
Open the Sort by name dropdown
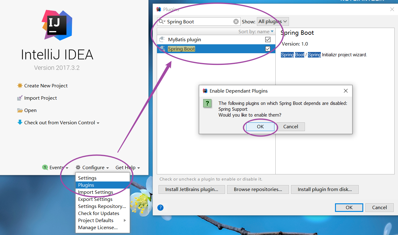click(x=256, y=31)
